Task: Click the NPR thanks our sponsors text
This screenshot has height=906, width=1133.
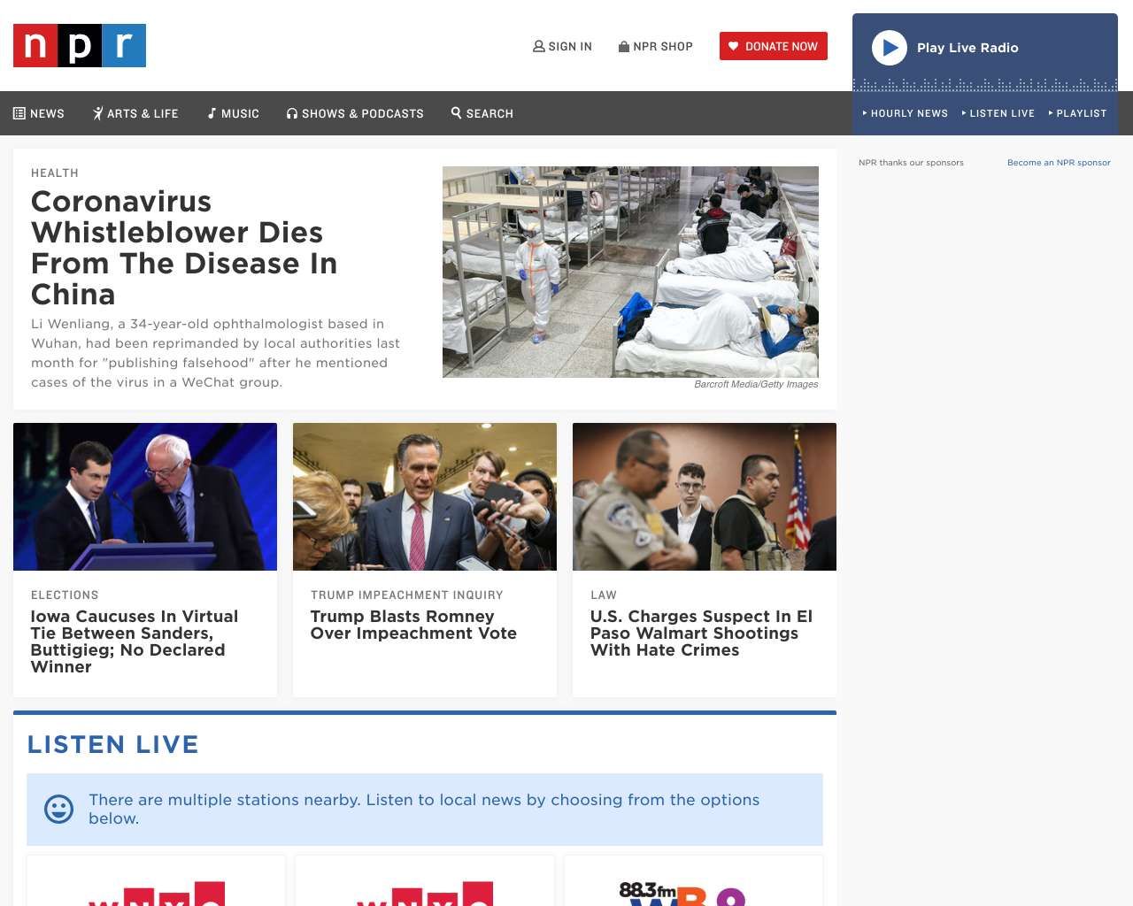Action: pyautogui.click(x=911, y=163)
